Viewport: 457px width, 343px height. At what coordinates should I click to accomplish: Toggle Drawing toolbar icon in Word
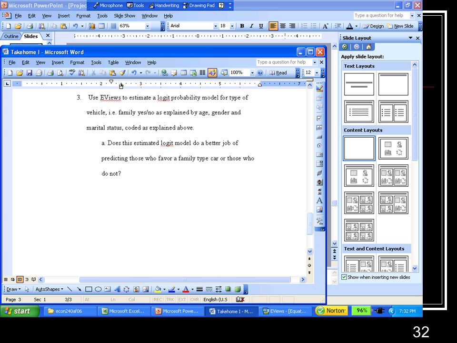[x=212, y=72]
